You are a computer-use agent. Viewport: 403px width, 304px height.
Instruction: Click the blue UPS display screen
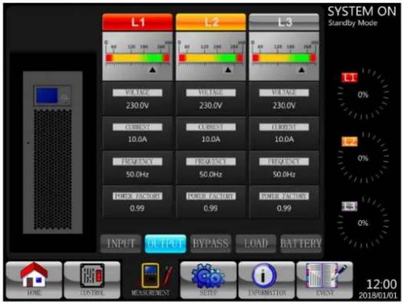tap(47, 95)
